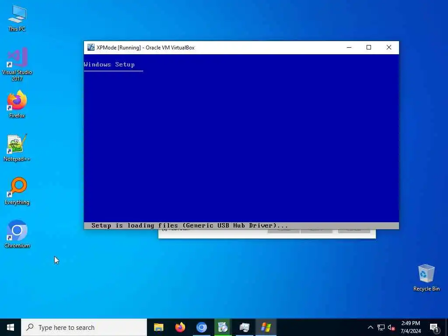
Task: Open the Action Center notifications icon
Action: click(434, 327)
